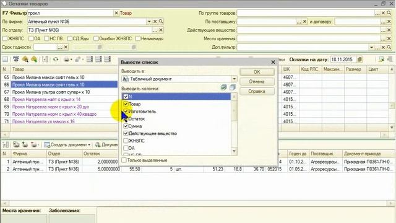
Task: Open calendar next to Остатки на дату
Action: click(x=359, y=59)
